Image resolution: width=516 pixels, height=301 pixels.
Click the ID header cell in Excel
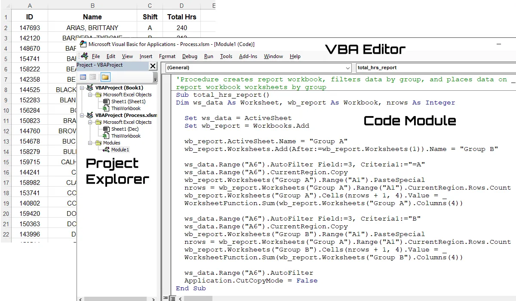click(30, 17)
